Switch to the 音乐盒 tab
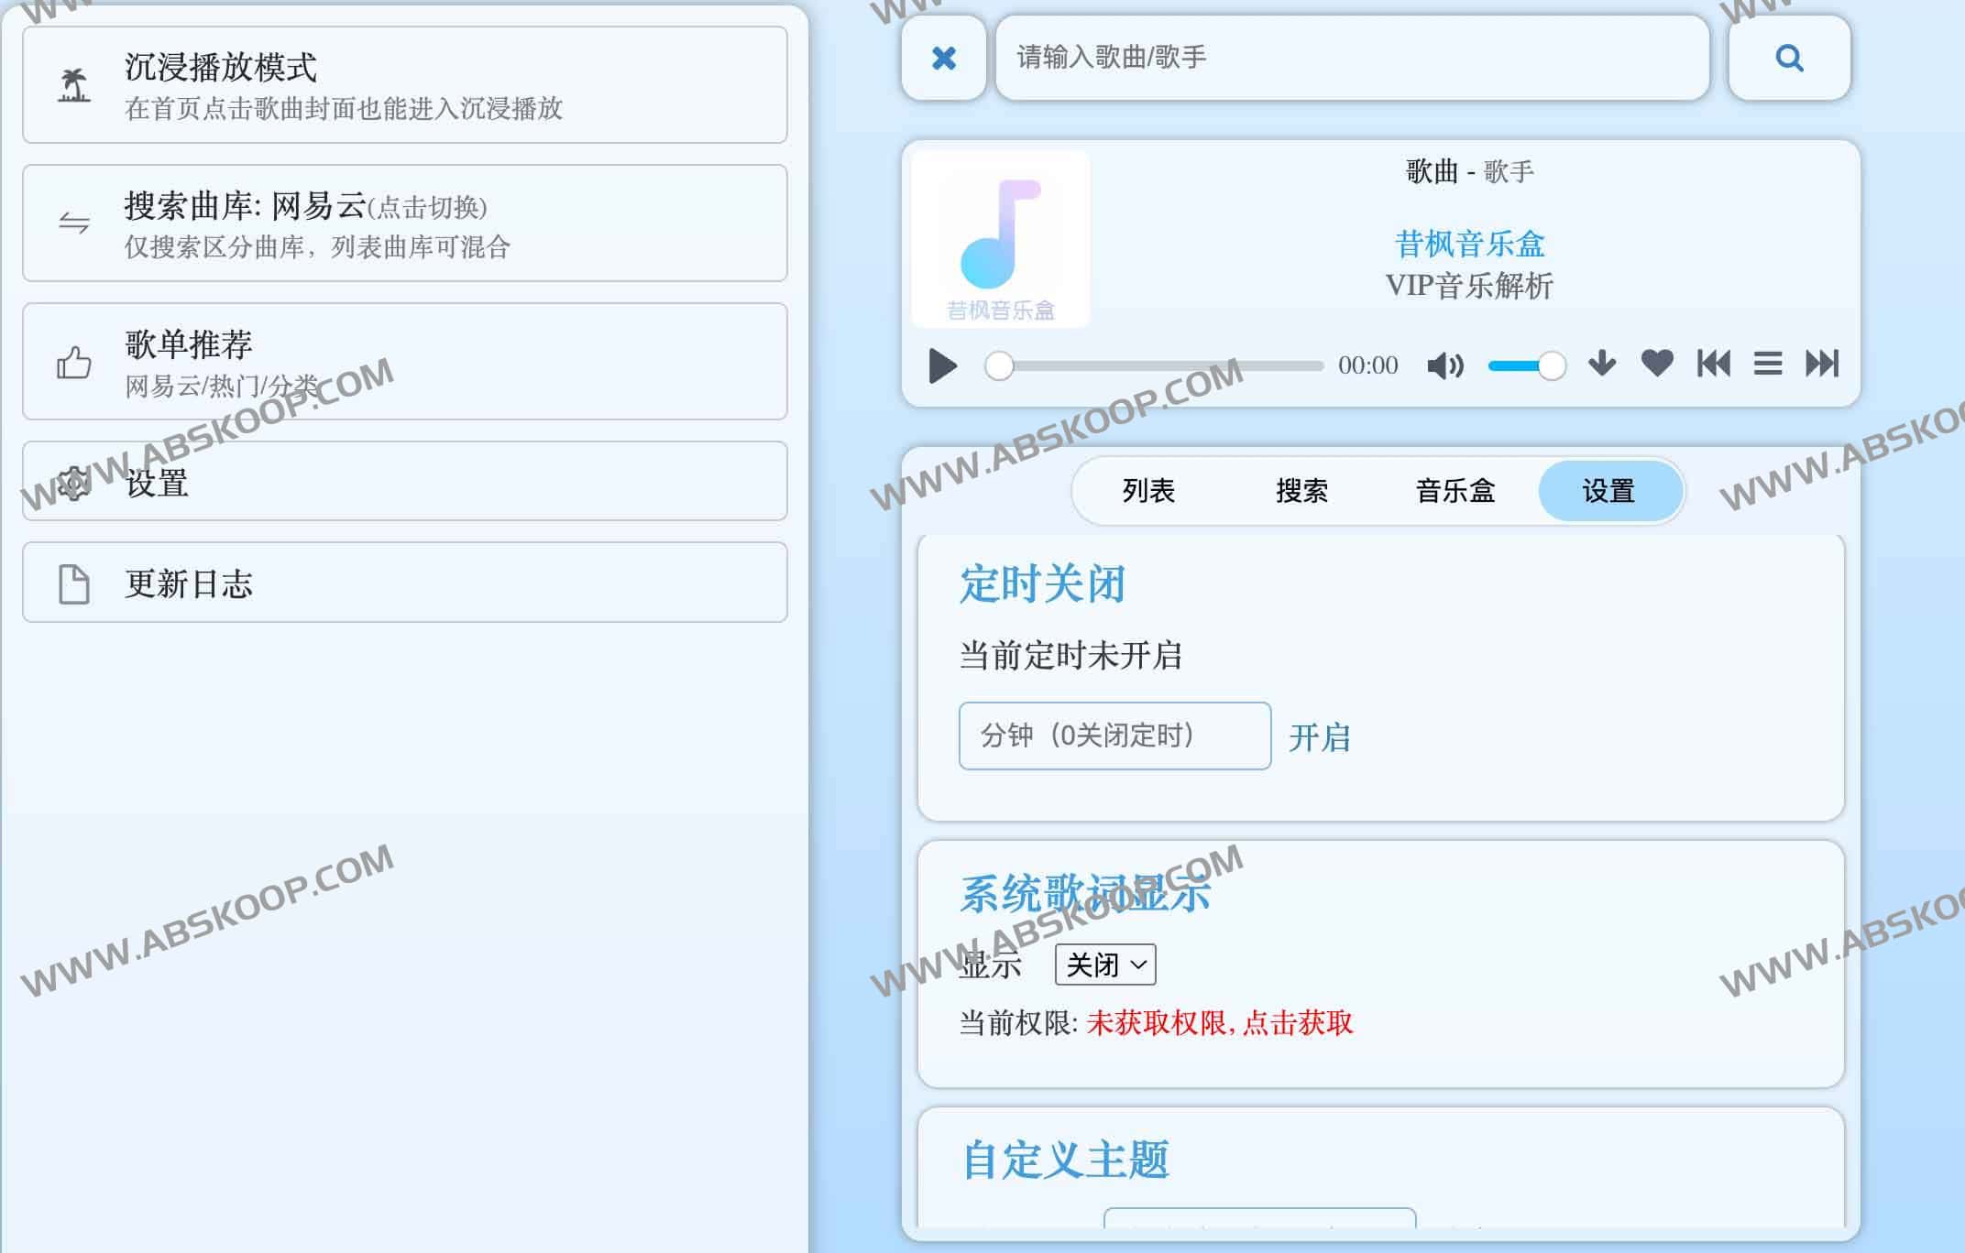The image size is (1965, 1253). pos(1455,491)
